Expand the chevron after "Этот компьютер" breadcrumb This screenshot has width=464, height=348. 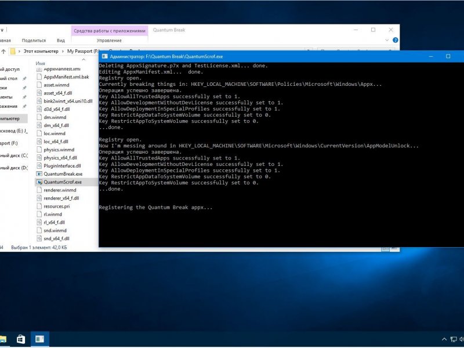click(x=63, y=51)
